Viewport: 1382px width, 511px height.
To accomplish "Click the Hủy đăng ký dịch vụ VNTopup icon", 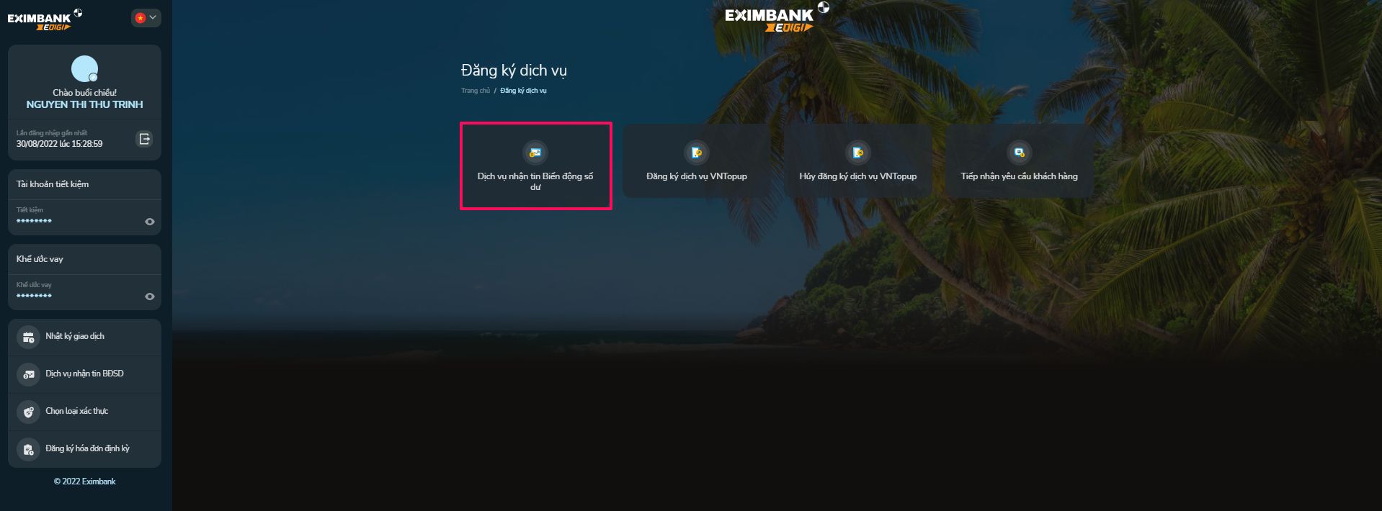I will pos(857,153).
